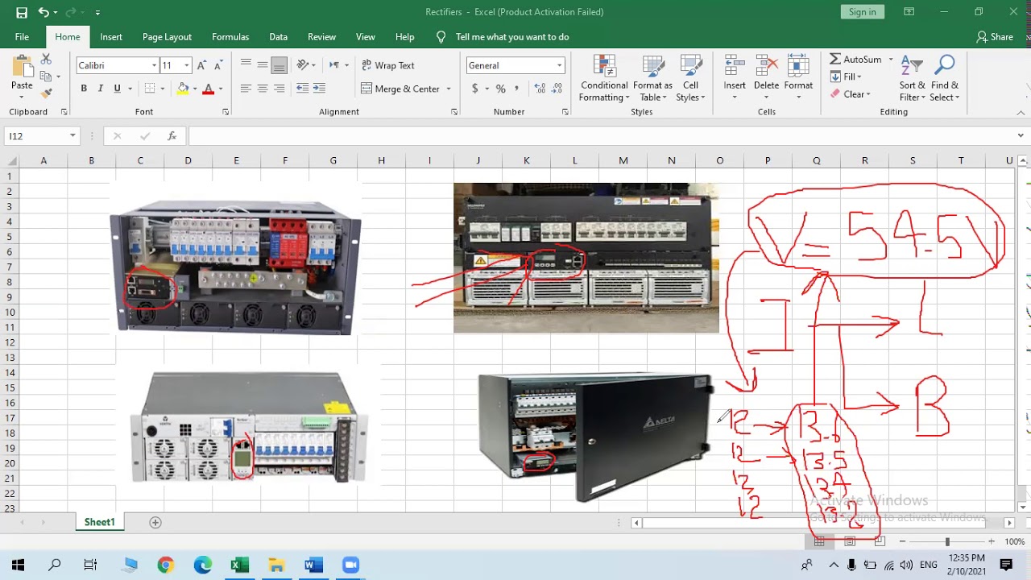Toggle Bold formatting

click(x=84, y=89)
